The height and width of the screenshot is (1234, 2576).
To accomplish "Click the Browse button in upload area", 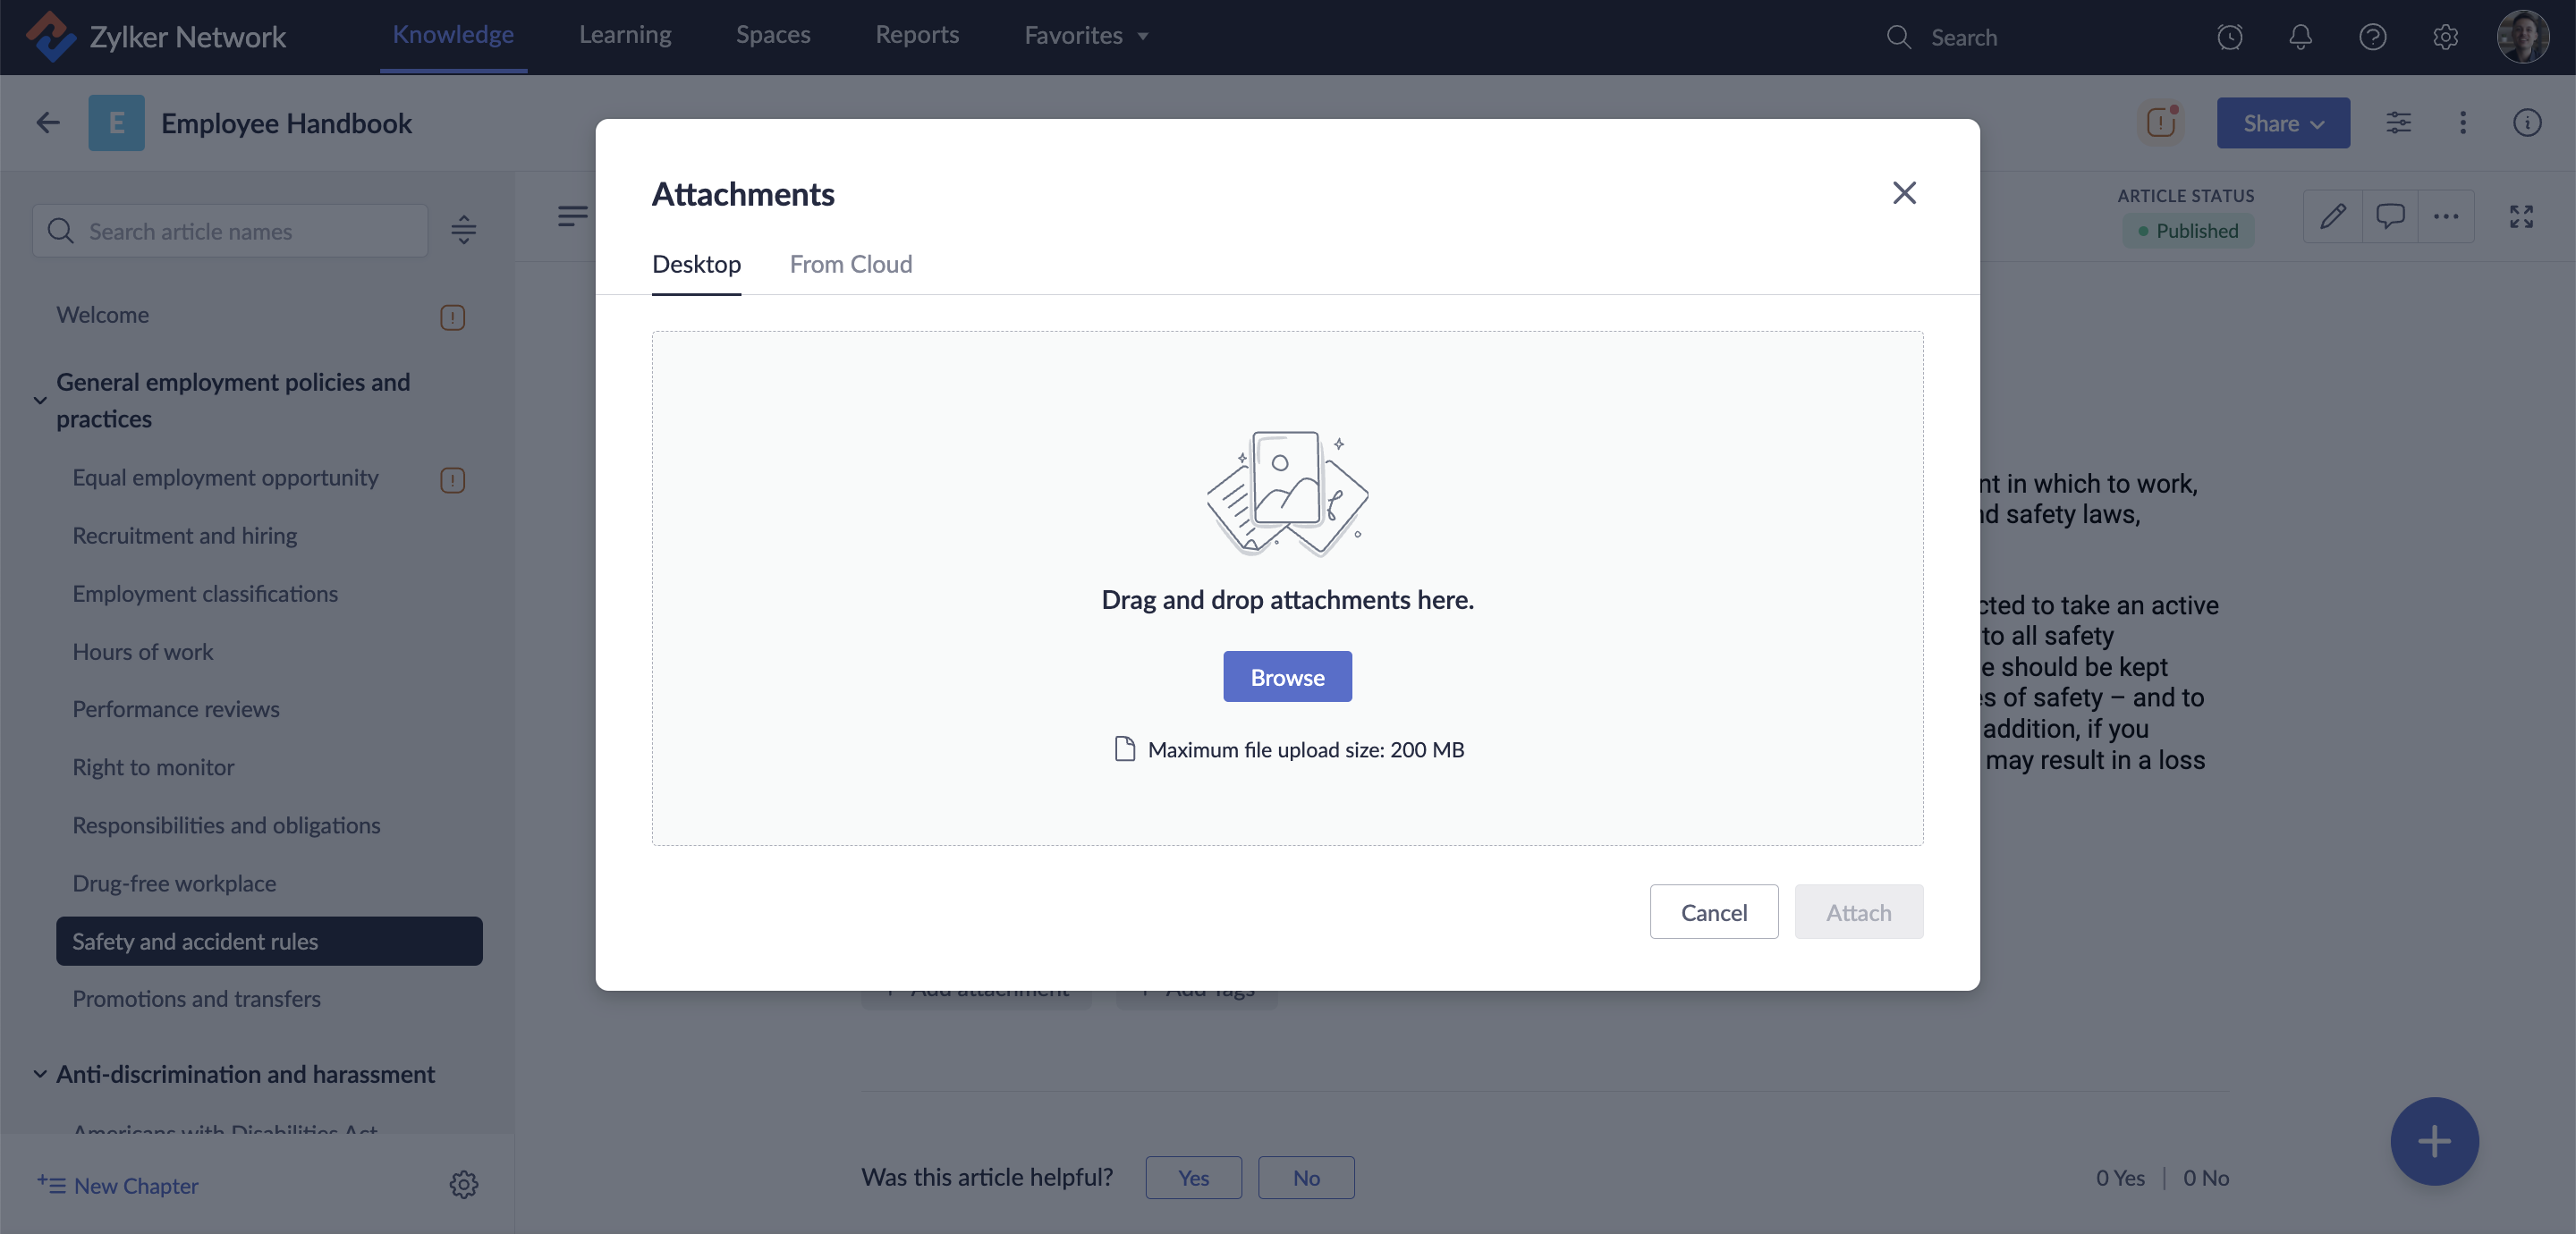I will click(1287, 677).
